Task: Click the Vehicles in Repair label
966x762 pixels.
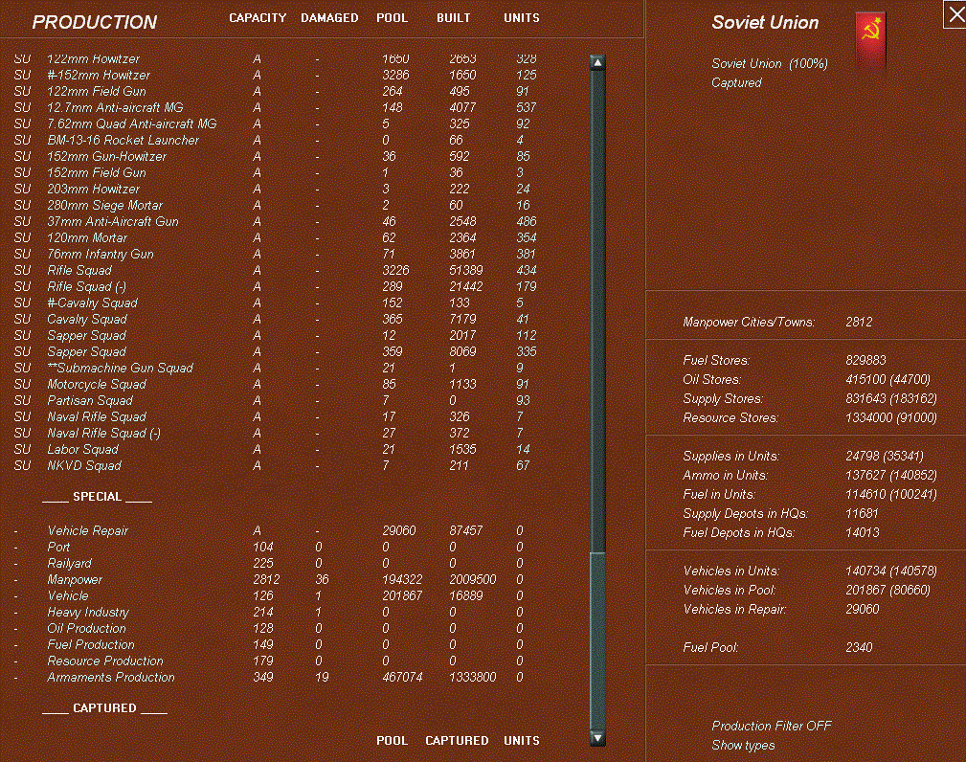Action: [734, 609]
